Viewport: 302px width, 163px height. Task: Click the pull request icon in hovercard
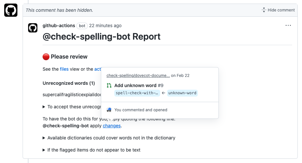[x=109, y=85]
